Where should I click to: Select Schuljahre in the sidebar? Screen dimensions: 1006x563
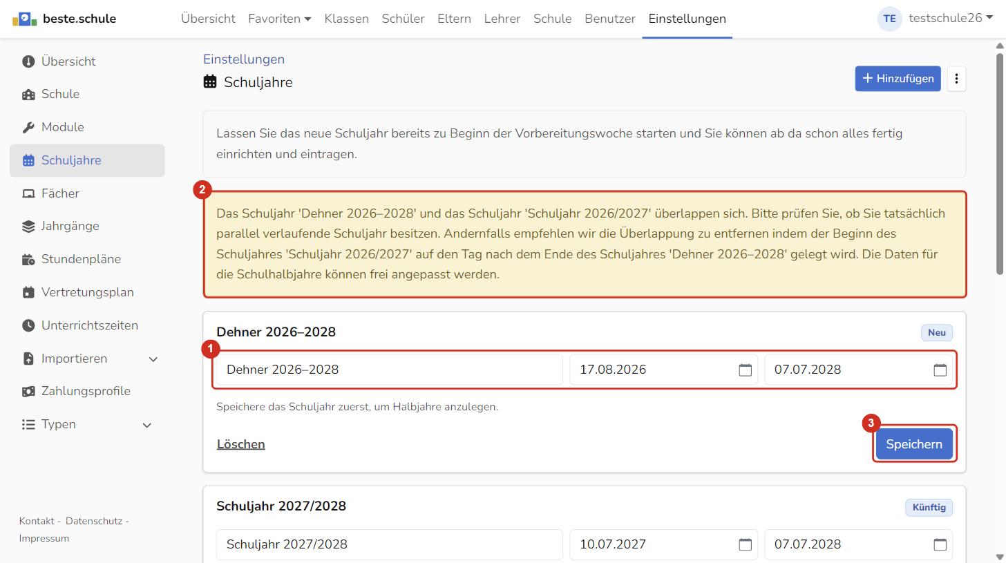(x=87, y=160)
